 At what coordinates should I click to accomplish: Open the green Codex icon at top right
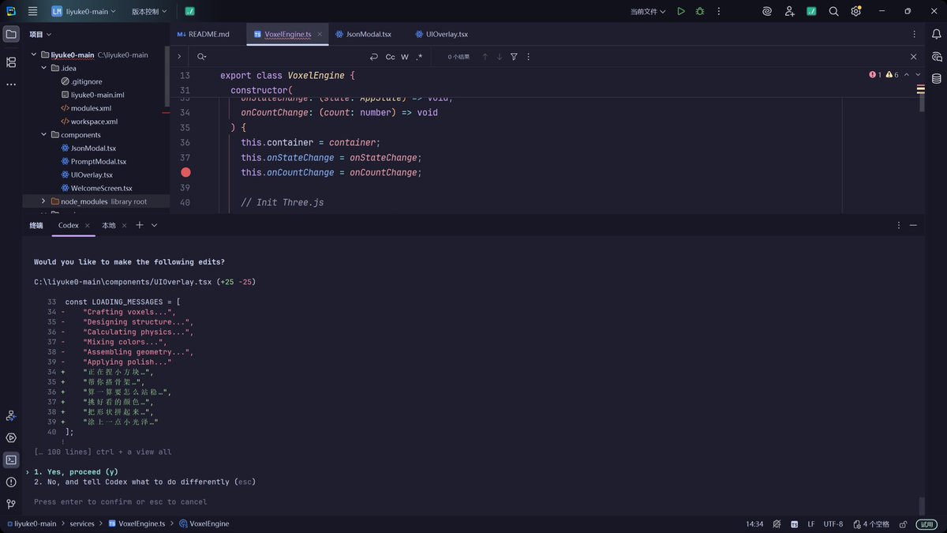811,11
